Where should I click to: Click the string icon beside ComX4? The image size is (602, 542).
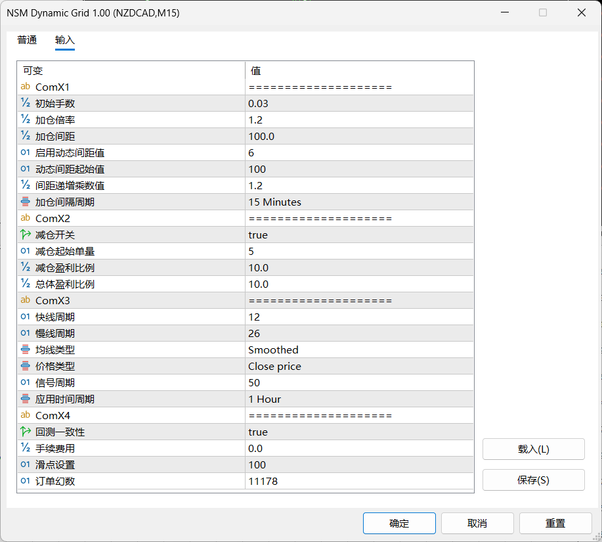click(26, 415)
